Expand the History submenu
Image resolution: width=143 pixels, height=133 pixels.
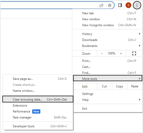107,34
